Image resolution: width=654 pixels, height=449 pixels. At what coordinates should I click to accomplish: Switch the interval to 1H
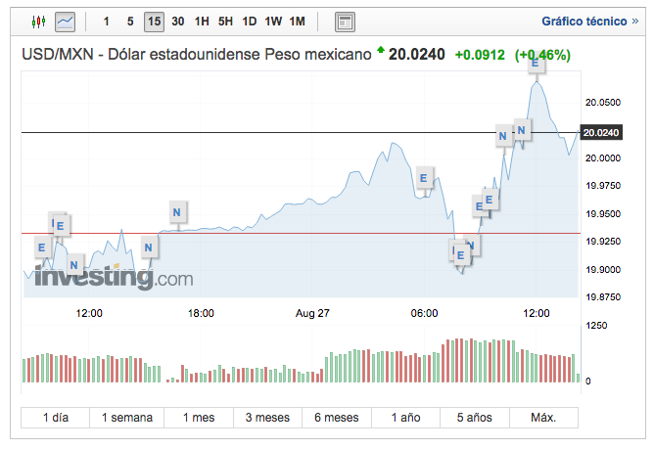point(201,21)
